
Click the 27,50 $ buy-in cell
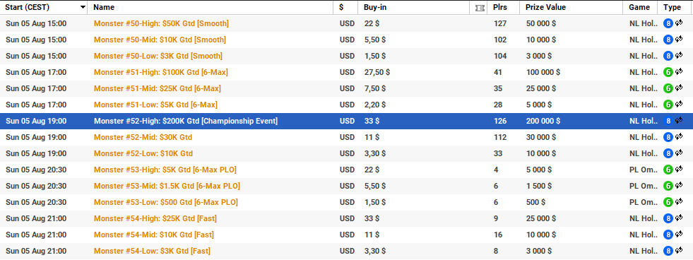(x=377, y=72)
